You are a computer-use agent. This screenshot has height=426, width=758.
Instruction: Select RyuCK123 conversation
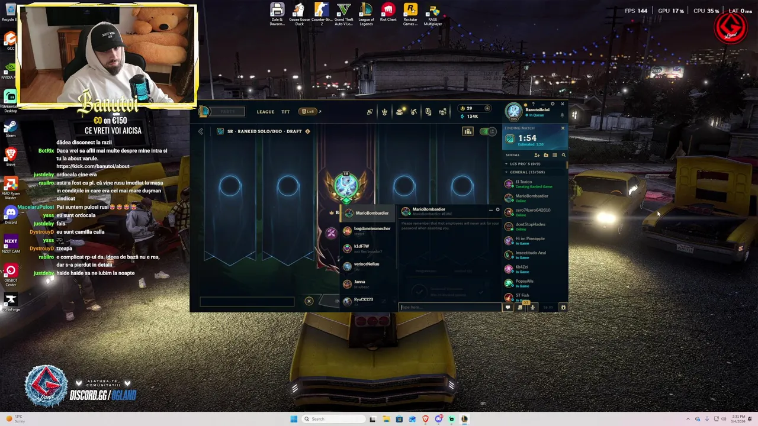tap(367, 301)
